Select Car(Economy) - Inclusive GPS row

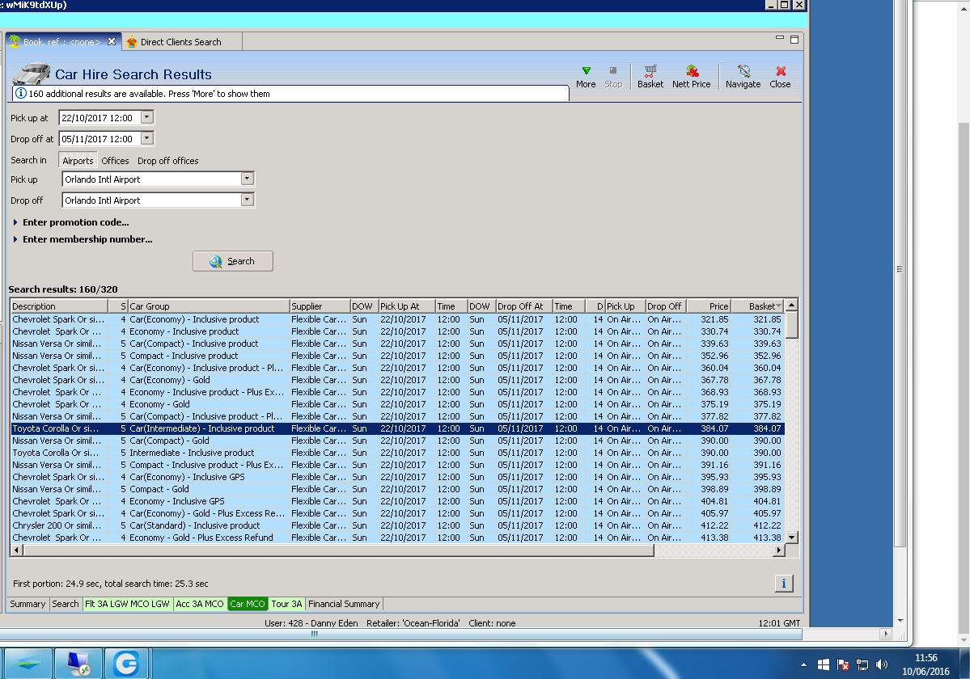pos(397,477)
